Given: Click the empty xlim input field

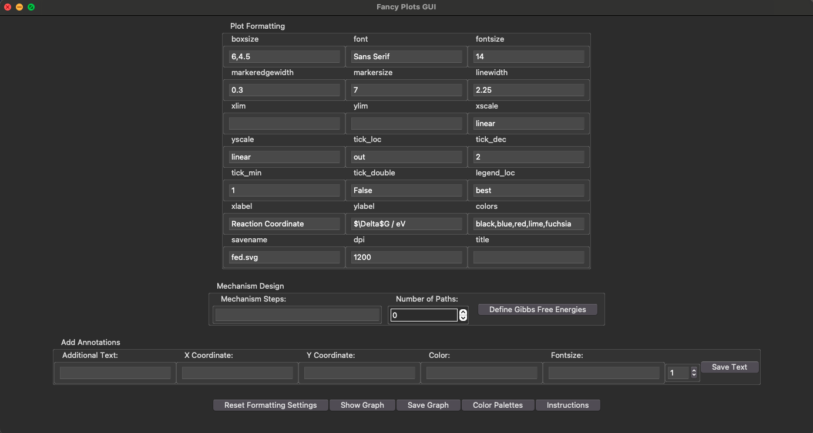Looking at the screenshot, I should 284,123.
